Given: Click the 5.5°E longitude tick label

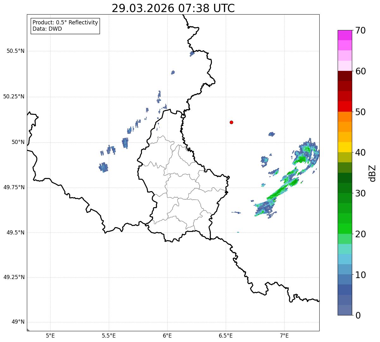Looking at the screenshot, I should (109, 336).
